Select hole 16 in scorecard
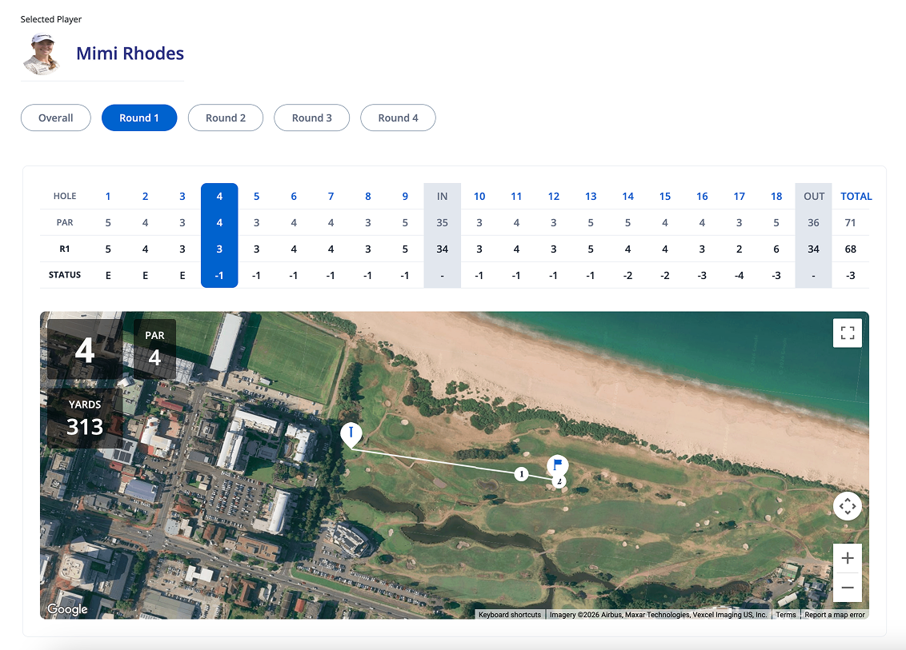The height and width of the screenshot is (650, 906). 702,196
